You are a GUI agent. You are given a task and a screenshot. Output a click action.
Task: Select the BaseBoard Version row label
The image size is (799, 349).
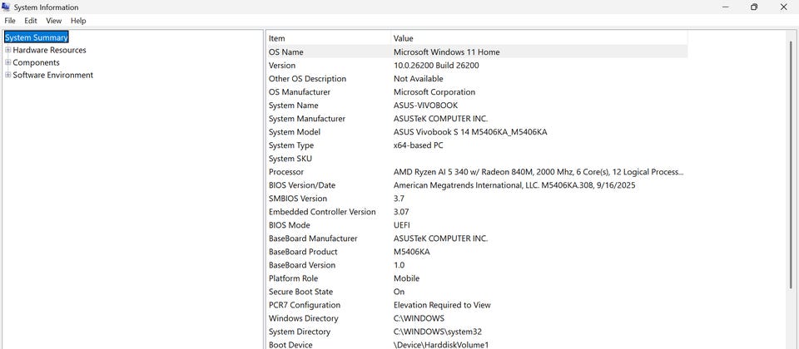(x=301, y=265)
